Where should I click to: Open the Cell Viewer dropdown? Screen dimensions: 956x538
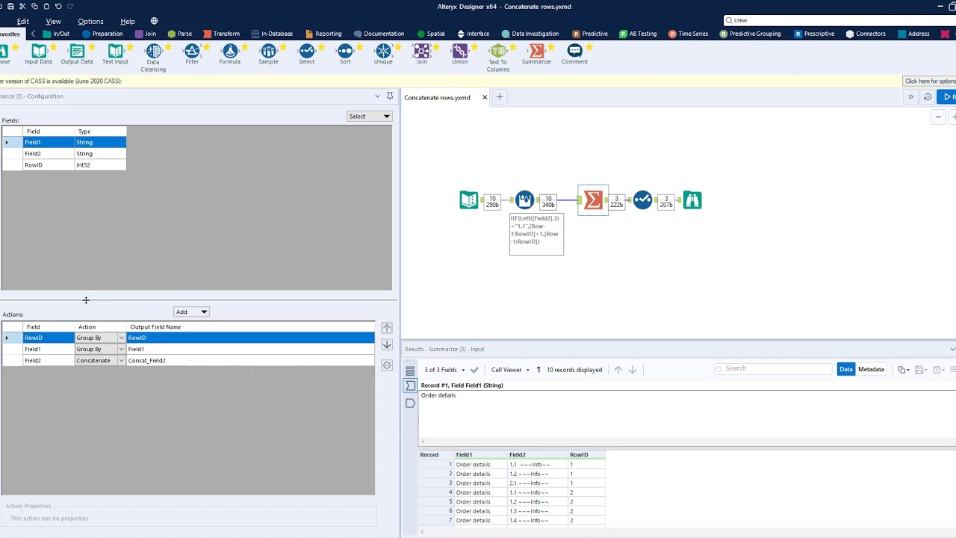pos(510,370)
